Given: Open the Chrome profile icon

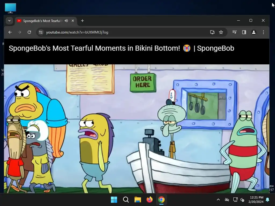Looking at the screenshot, I should (254, 32).
